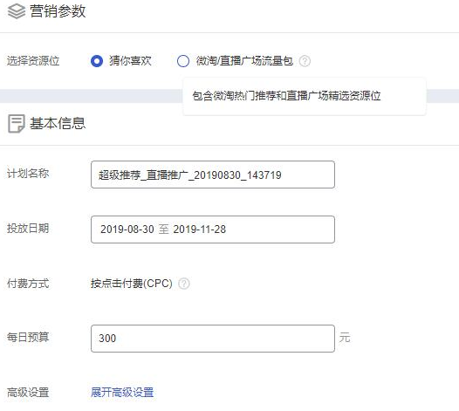The height and width of the screenshot is (411, 459).
Task: Open the 投放日期 date range picker
Action: (213, 229)
